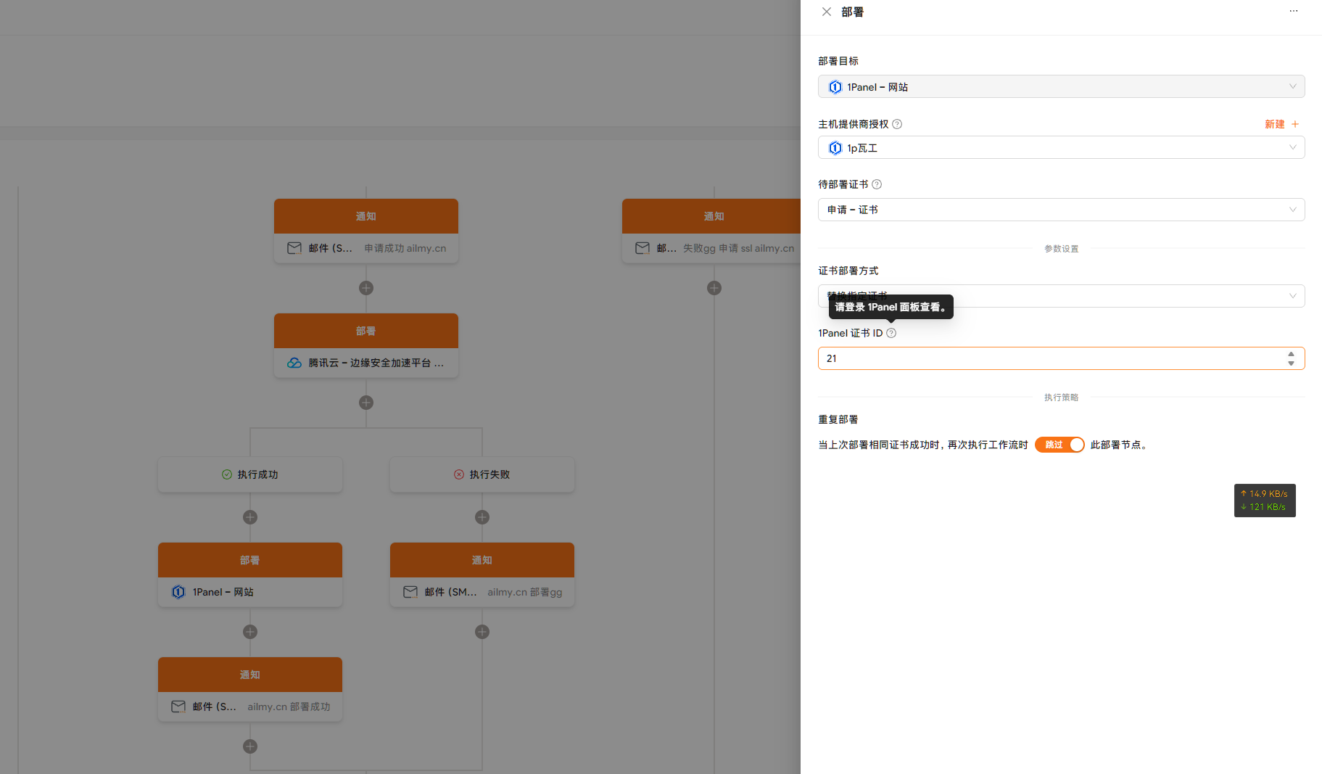Click plus node below 腾讯云 deploy card
1322x774 pixels.
pos(366,403)
